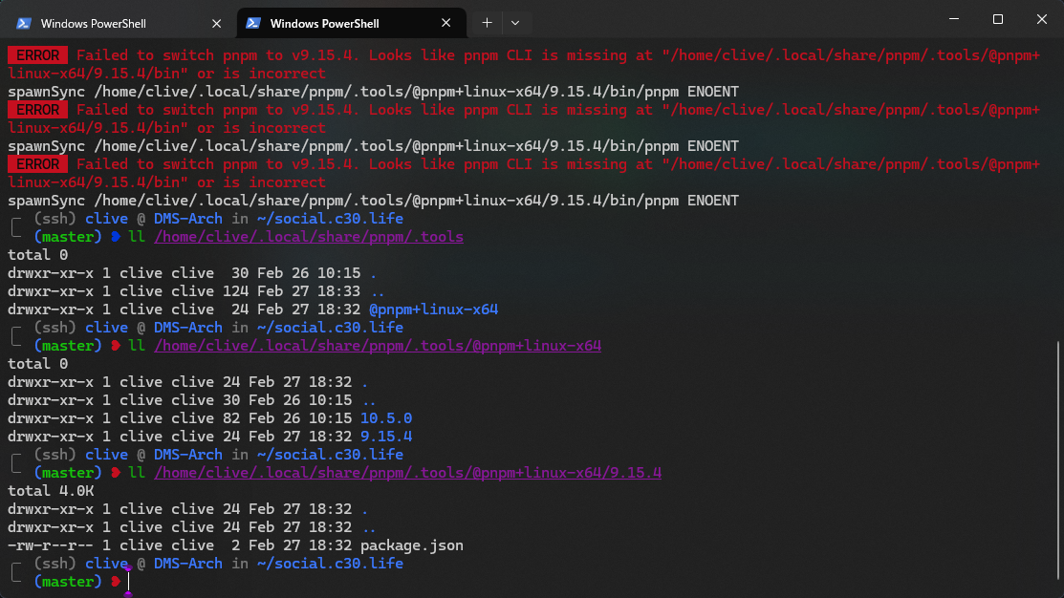Maximize the terminal window
This screenshot has height=598, width=1064.
(x=997, y=19)
